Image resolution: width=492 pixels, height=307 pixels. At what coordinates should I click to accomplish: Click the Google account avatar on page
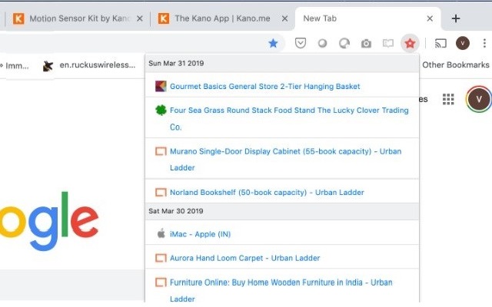479,99
